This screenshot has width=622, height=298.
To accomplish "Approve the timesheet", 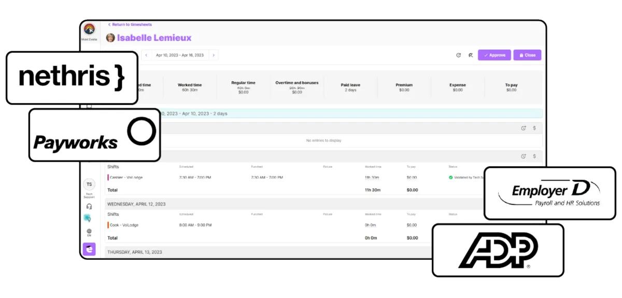I will point(494,55).
